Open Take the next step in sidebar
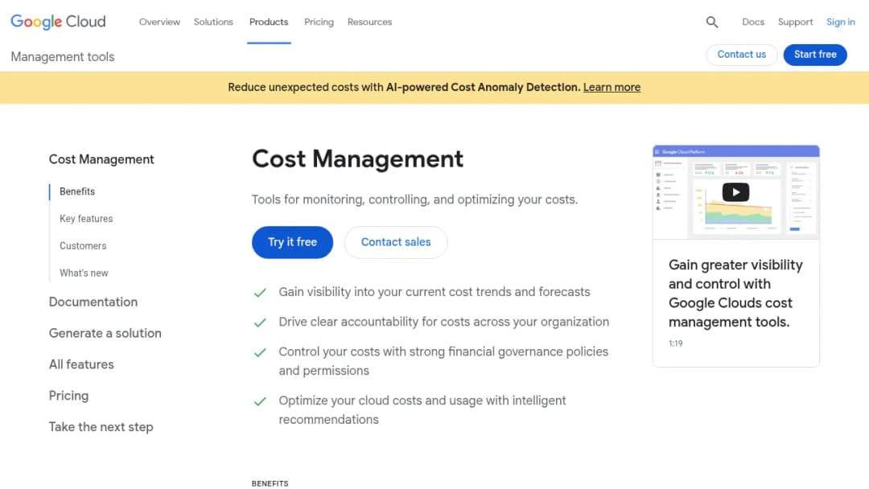Viewport: 869px width, 489px height. pyautogui.click(x=101, y=427)
